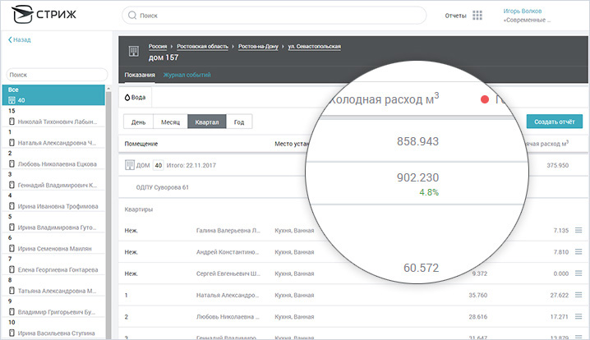Click Сергей Евгеньевич Ш in the table
The height and width of the screenshot is (340, 590).
coord(228,273)
